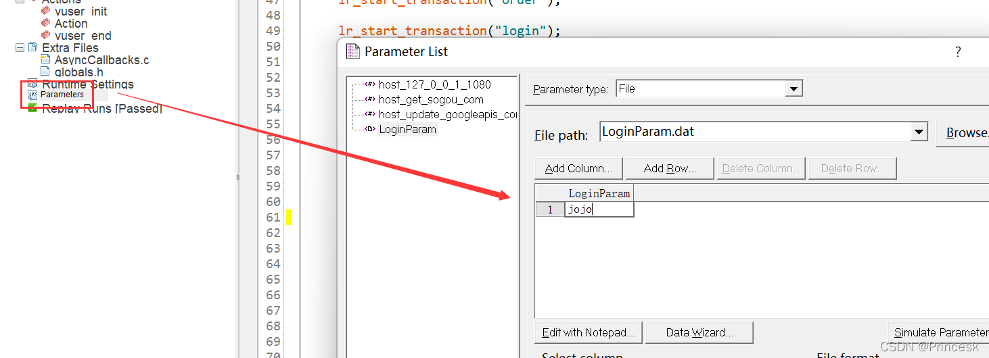Screen dimensions: 989x358
Task: Click the vuser_init red action icon
Action: tap(45, 11)
